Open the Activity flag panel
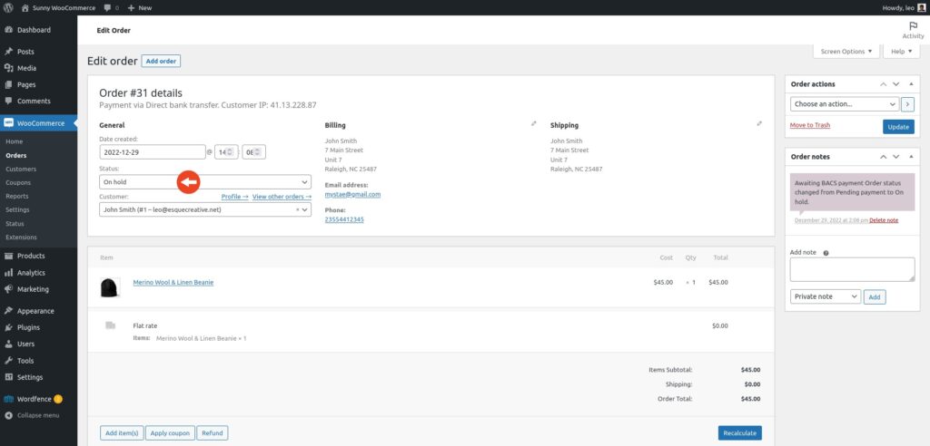Screen dimensions: 930x446 (x=913, y=30)
